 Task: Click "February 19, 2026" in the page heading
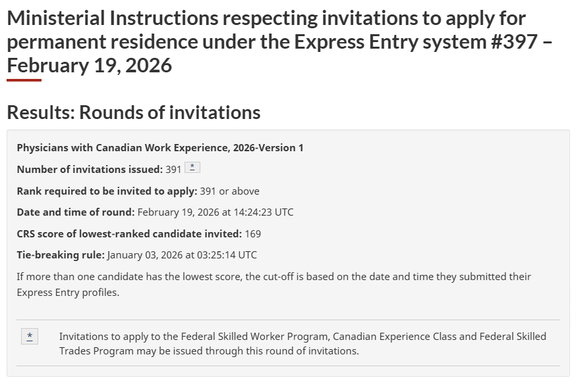tap(90, 65)
